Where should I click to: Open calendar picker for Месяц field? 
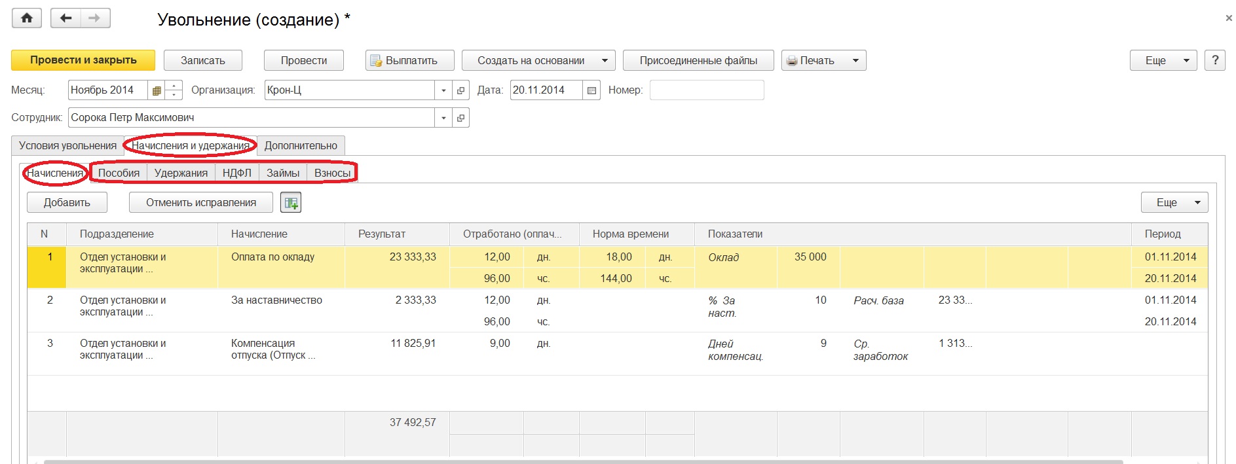157,90
